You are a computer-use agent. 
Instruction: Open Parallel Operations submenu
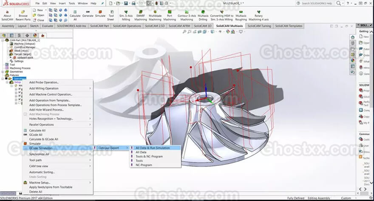click(x=57, y=124)
